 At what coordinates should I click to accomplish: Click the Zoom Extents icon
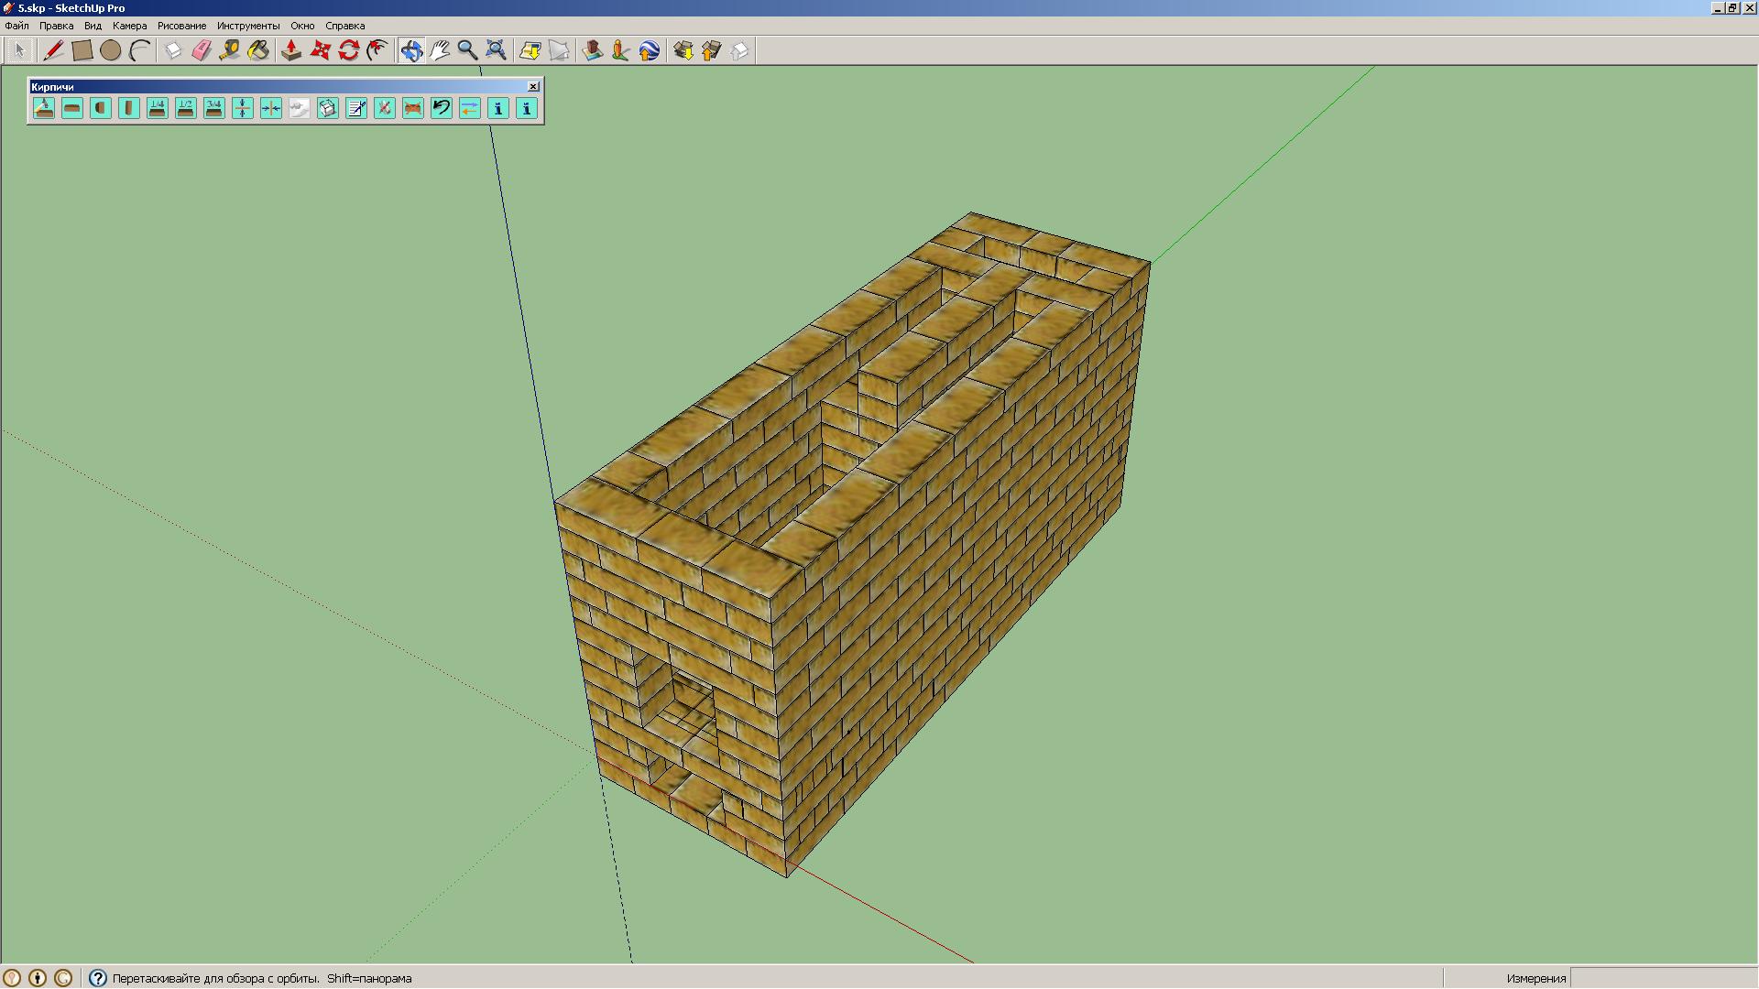[x=496, y=50]
